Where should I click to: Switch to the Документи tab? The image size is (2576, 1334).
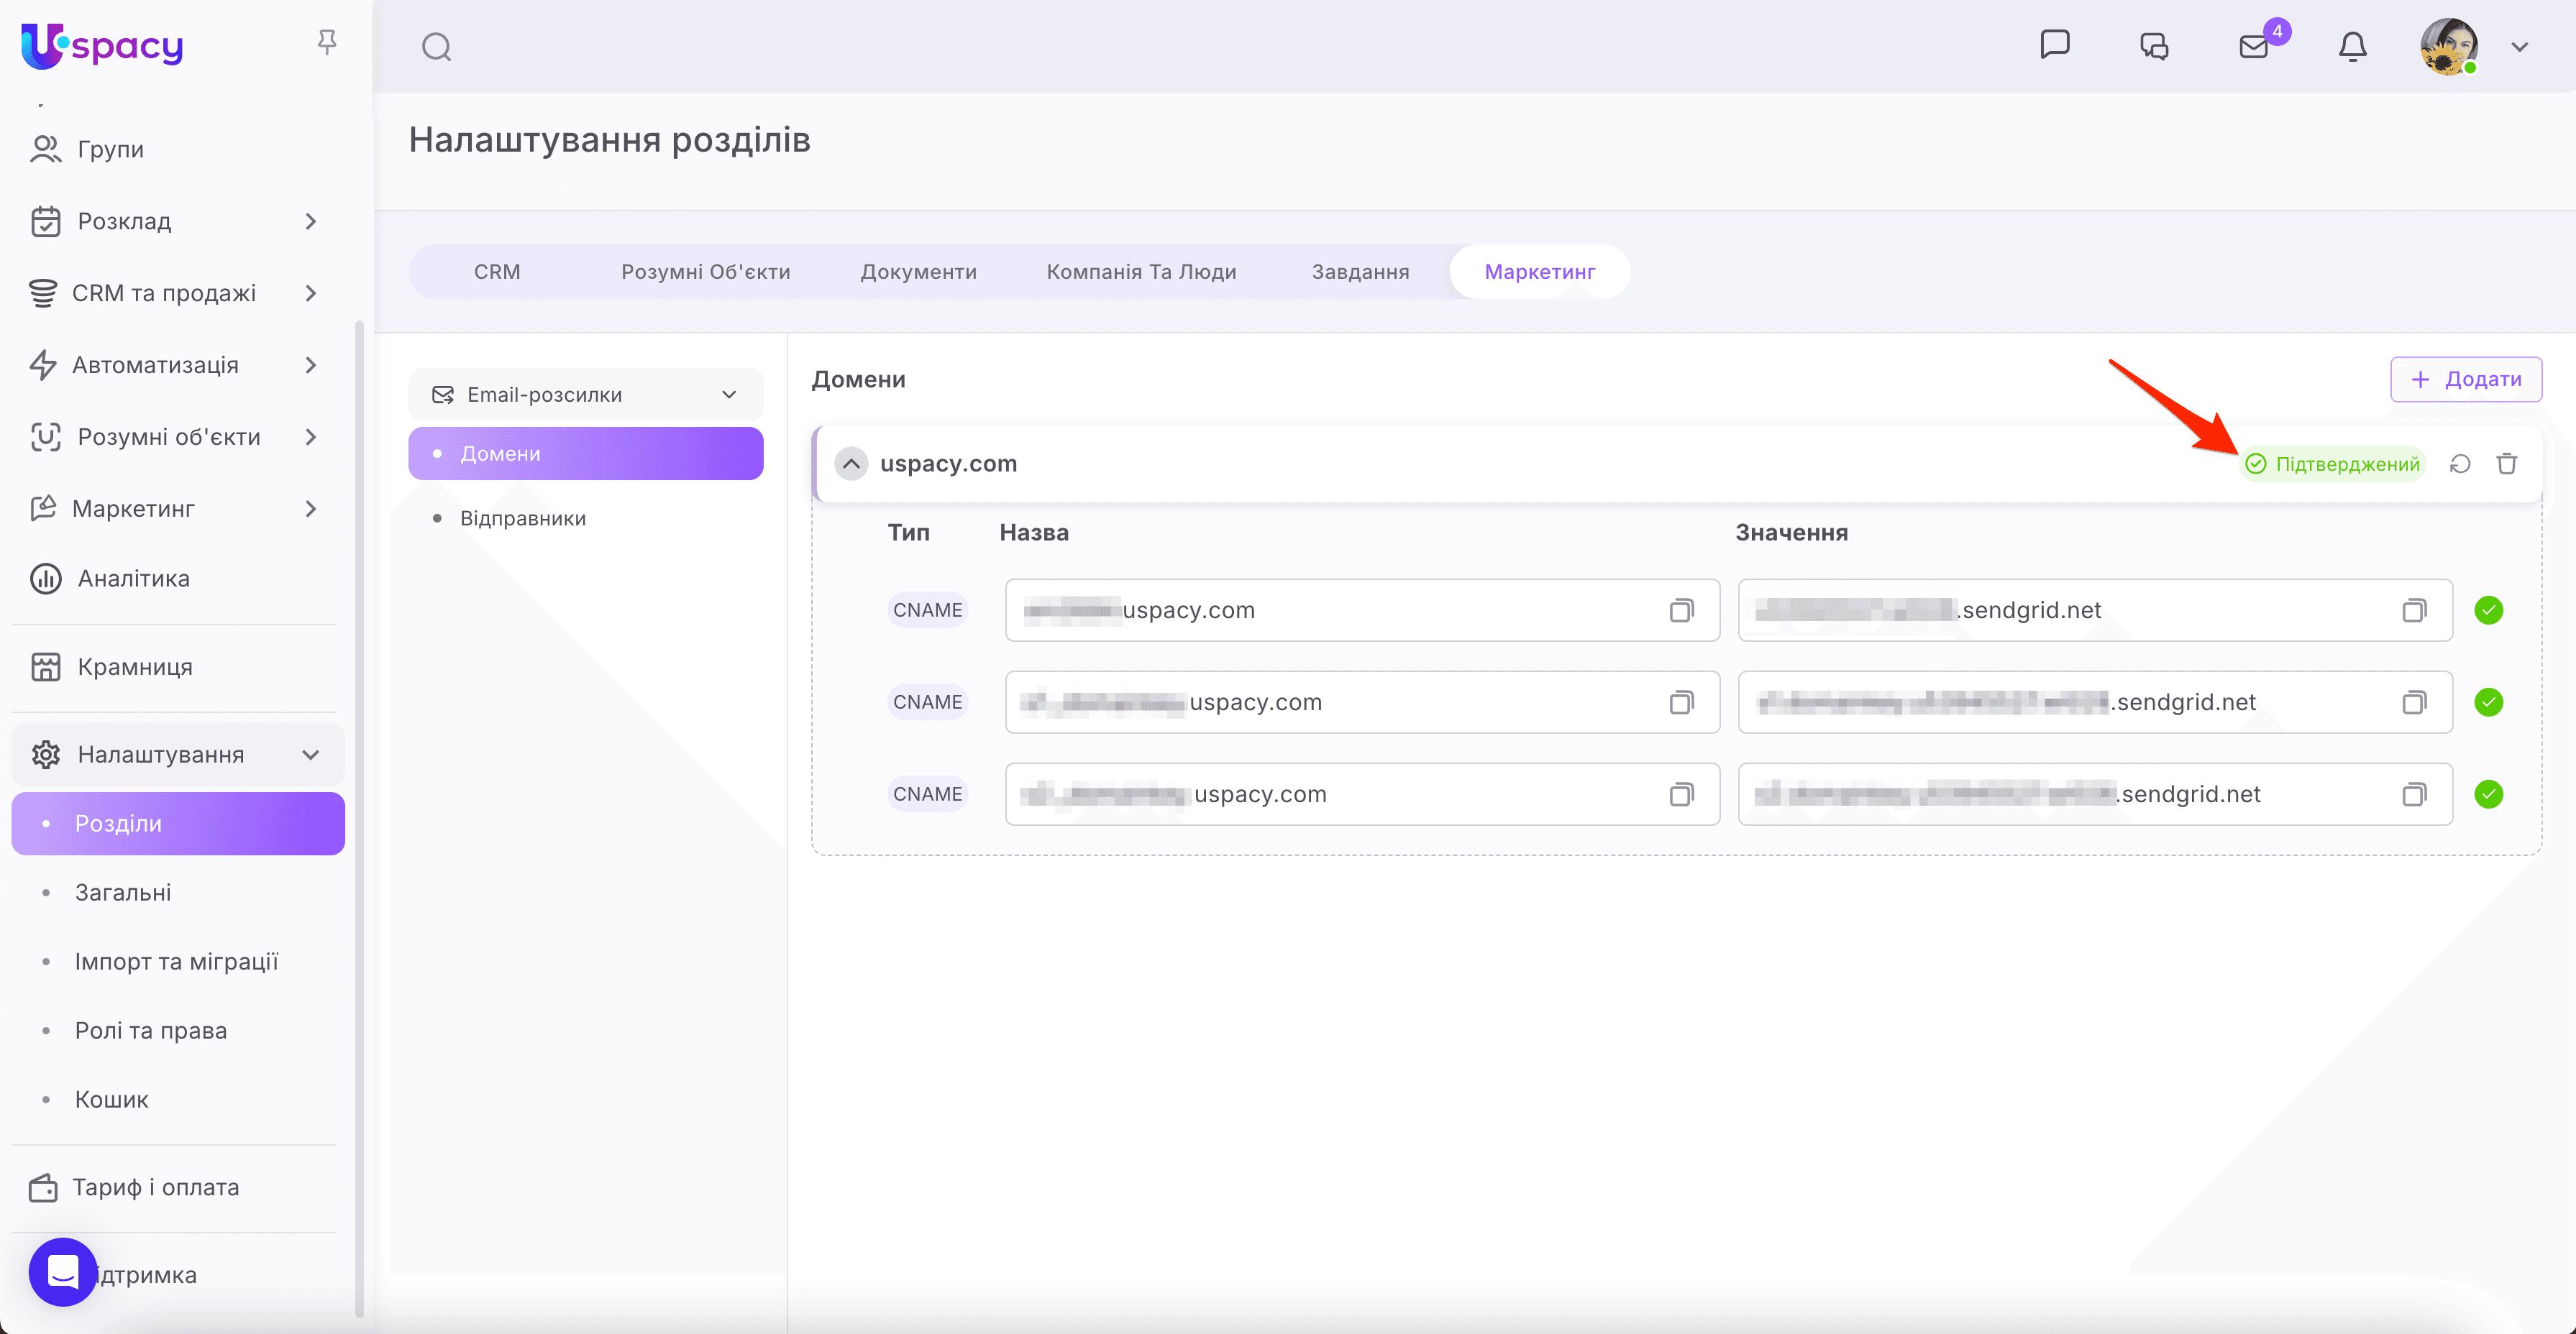(918, 272)
